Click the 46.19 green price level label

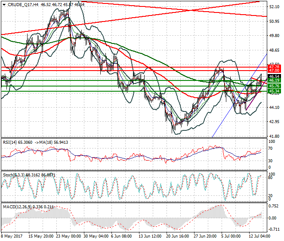click(x=274, y=80)
